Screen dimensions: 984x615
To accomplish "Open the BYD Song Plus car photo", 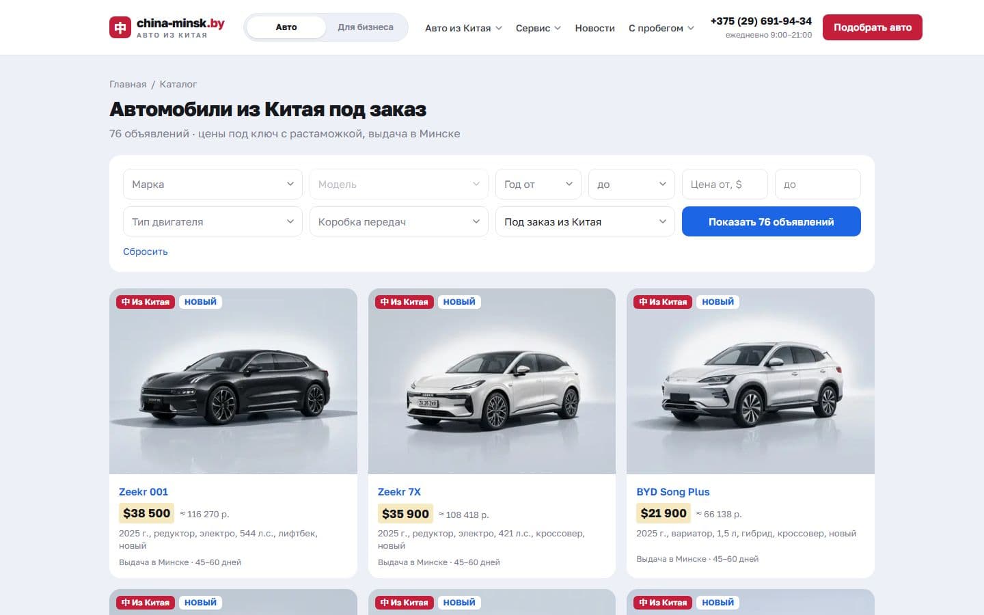I will pyautogui.click(x=750, y=381).
